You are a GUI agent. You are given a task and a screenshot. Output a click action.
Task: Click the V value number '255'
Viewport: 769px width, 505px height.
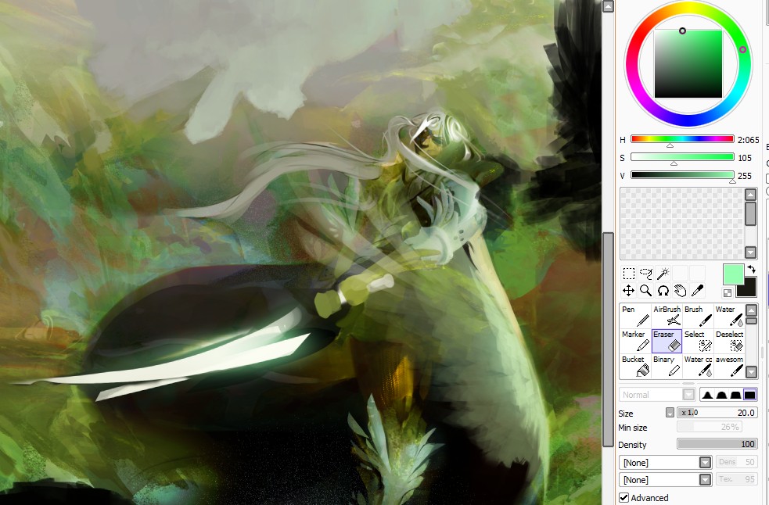(745, 176)
